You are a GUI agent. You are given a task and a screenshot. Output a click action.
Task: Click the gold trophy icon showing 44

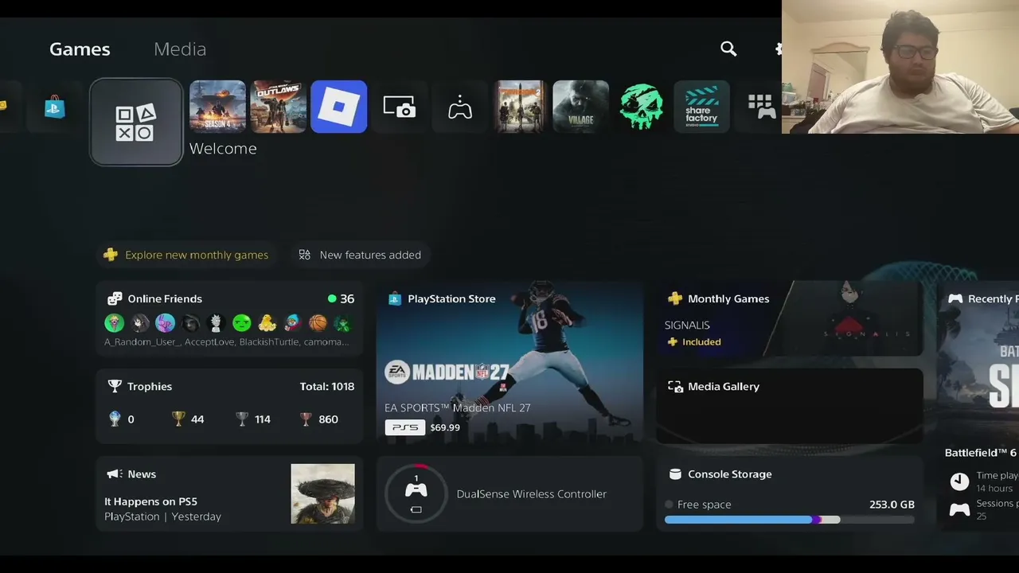click(178, 419)
